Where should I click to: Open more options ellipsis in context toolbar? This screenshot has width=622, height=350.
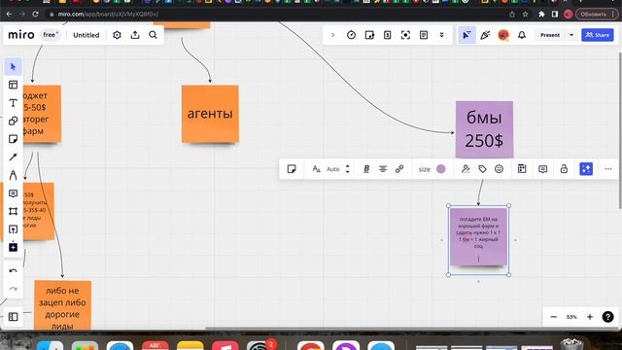(x=608, y=169)
